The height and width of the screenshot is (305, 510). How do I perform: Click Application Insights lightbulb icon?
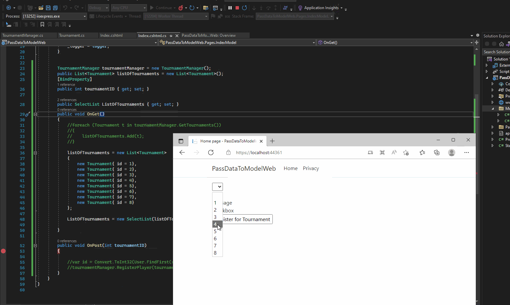pos(300,8)
